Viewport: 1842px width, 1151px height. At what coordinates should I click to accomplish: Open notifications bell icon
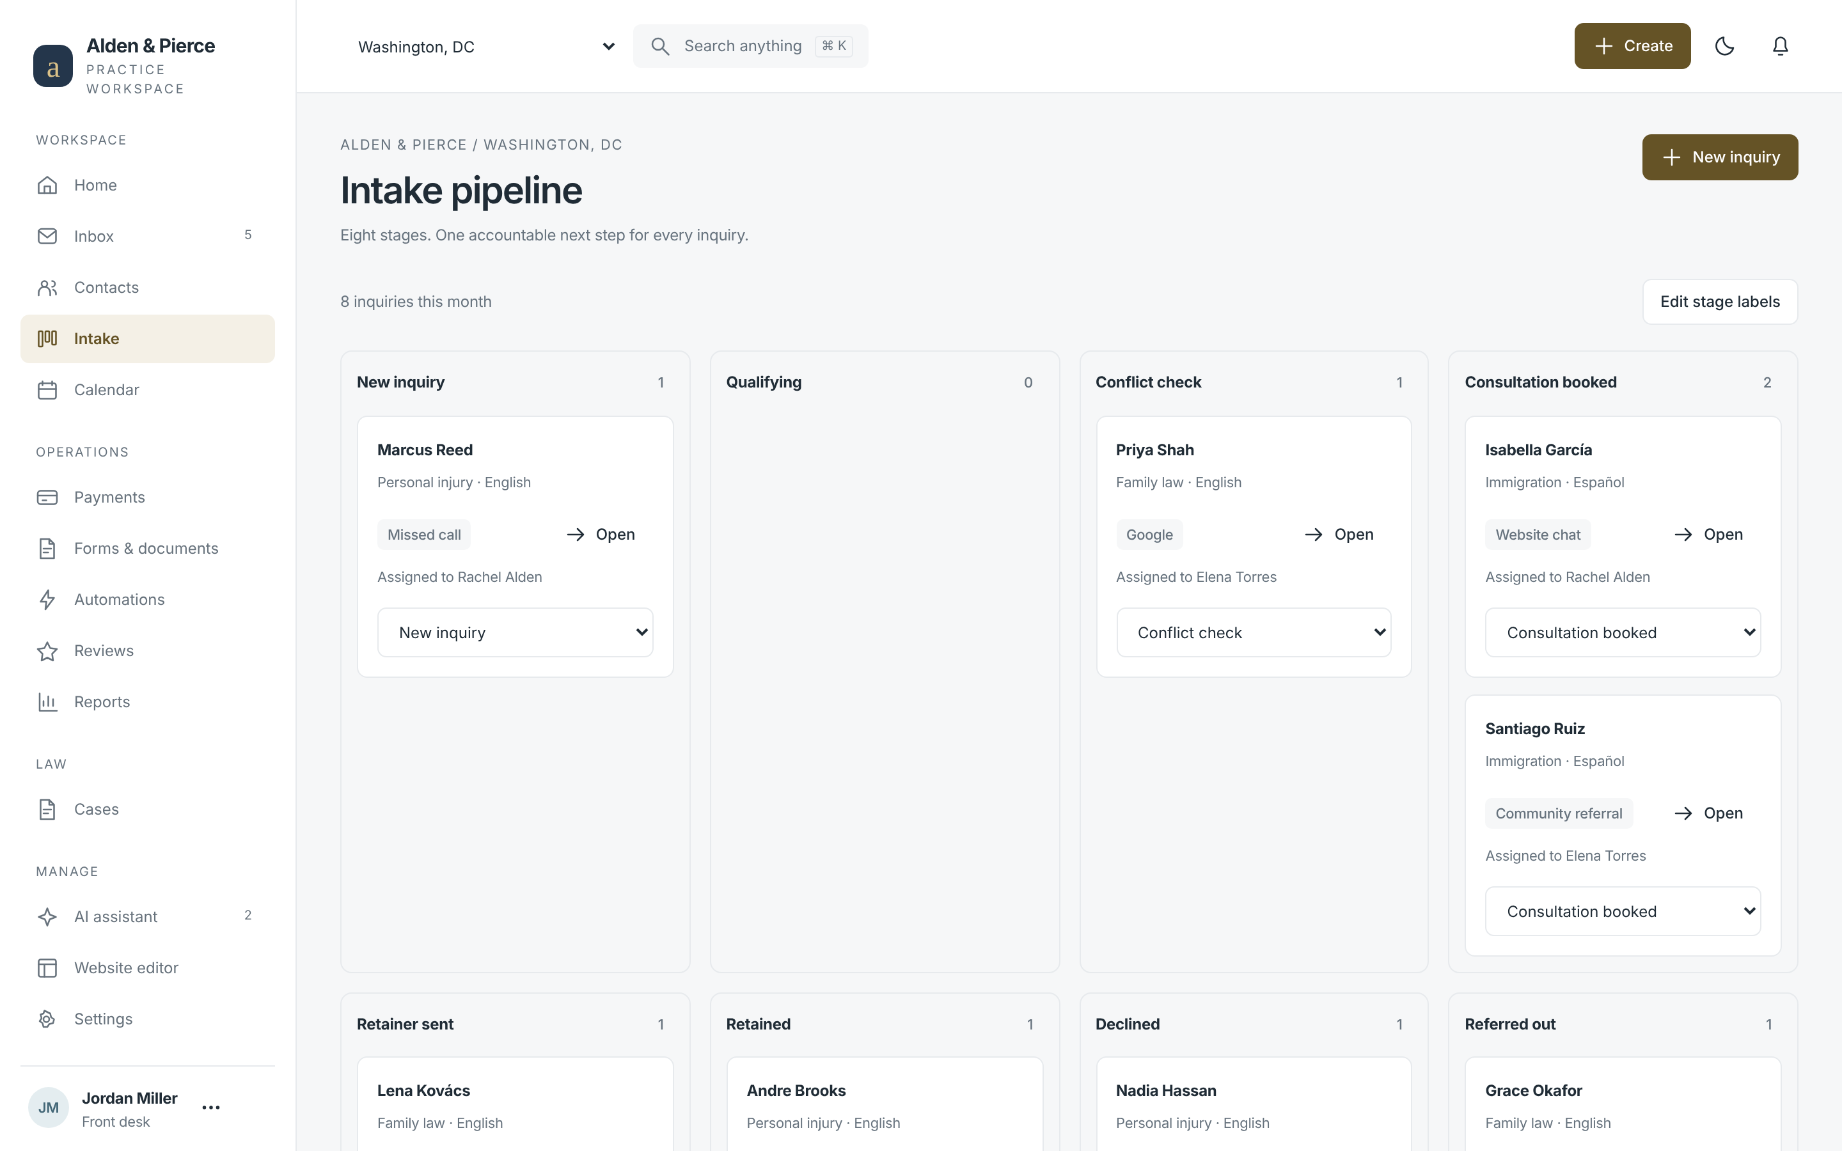pyautogui.click(x=1779, y=45)
